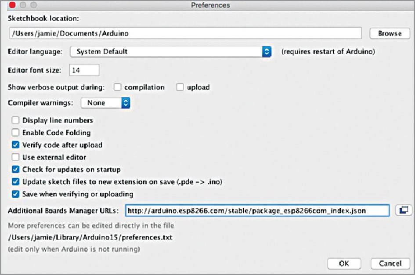
Task: Expand the Compiler warnings dropdown
Action: [x=105, y=103]
